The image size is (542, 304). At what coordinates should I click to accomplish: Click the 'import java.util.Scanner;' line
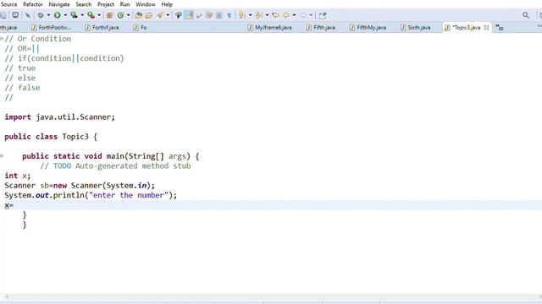point(59,117)
